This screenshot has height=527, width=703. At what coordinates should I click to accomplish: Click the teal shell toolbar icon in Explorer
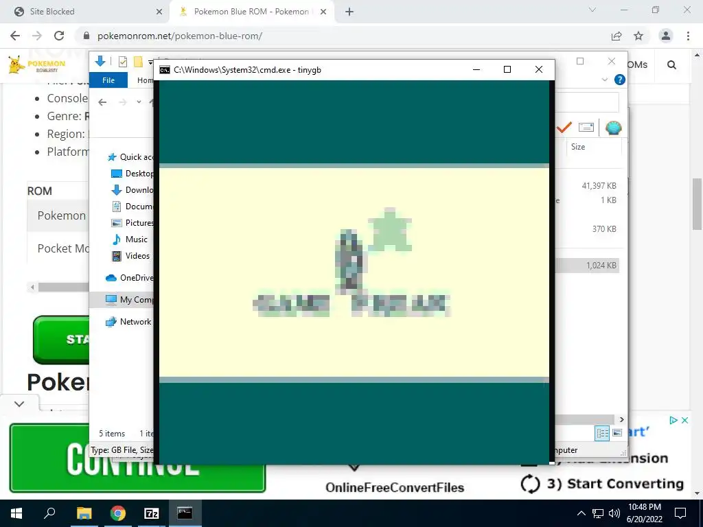pos(613,128)
